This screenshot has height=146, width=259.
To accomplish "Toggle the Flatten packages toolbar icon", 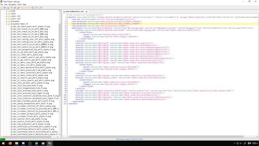I will [x=15, y=8].
